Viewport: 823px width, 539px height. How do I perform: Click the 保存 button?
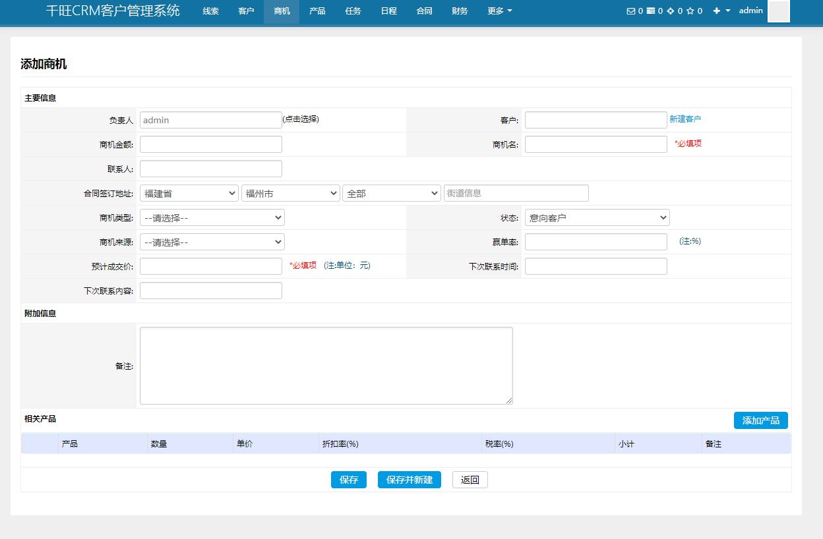349,480
